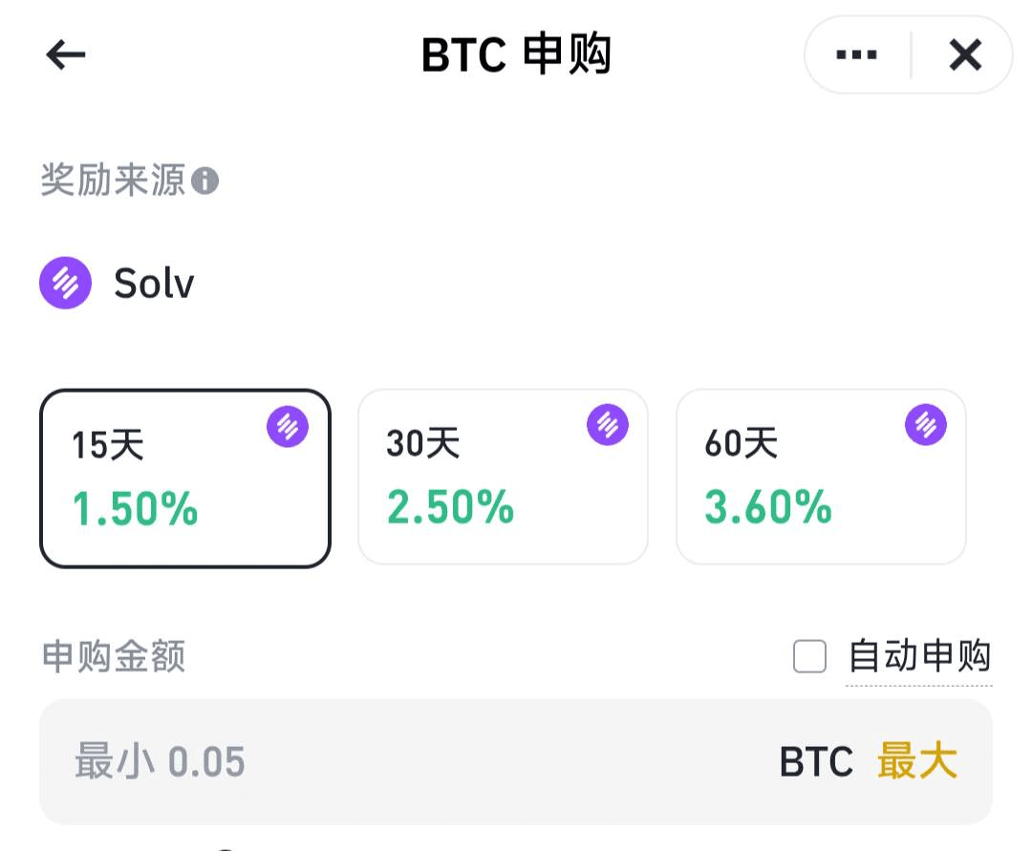Tap the info icon next to 奖励来源
Image resolution: width=1032 pixels, height=851 pixels.
(x=204, y=181)
